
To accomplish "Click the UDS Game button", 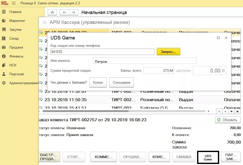I will [x=208, y=157].
